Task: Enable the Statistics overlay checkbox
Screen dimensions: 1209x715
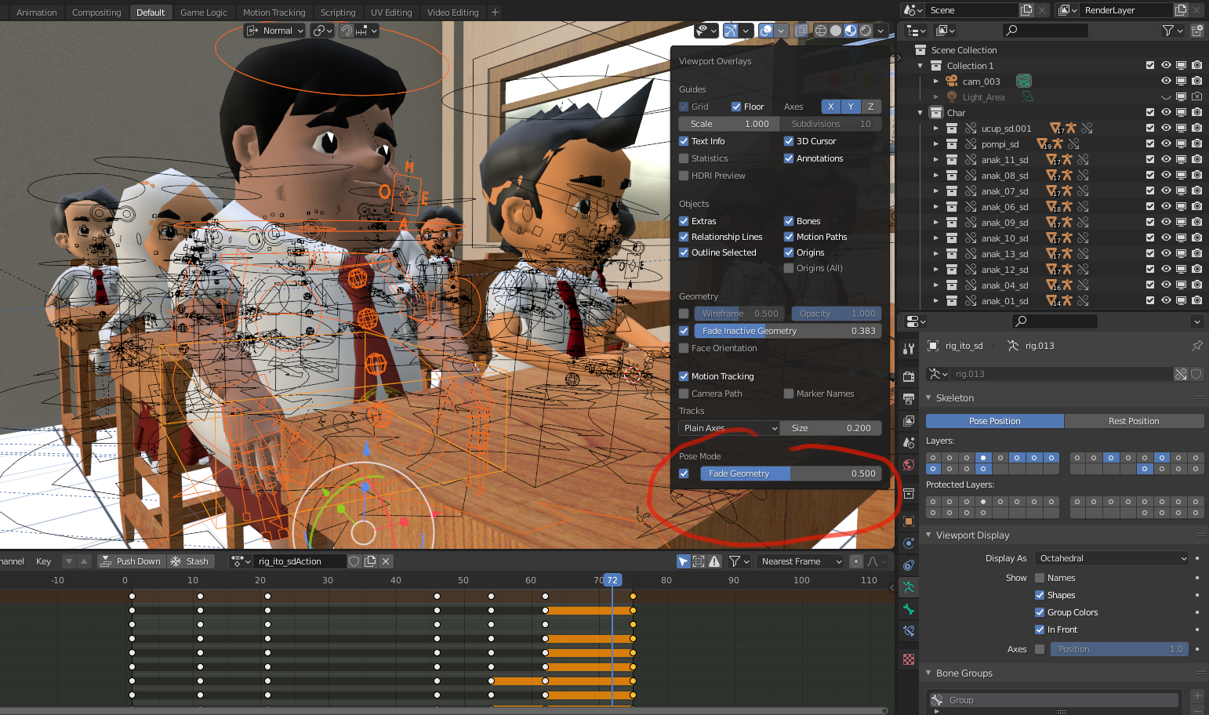Action: click(x=684, y=158)
